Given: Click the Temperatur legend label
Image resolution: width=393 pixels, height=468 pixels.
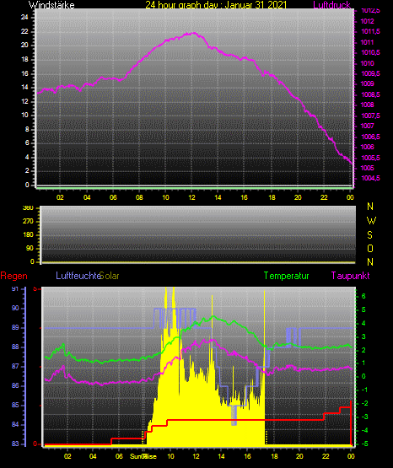Looking at the screenshot, I should [286, 276].
